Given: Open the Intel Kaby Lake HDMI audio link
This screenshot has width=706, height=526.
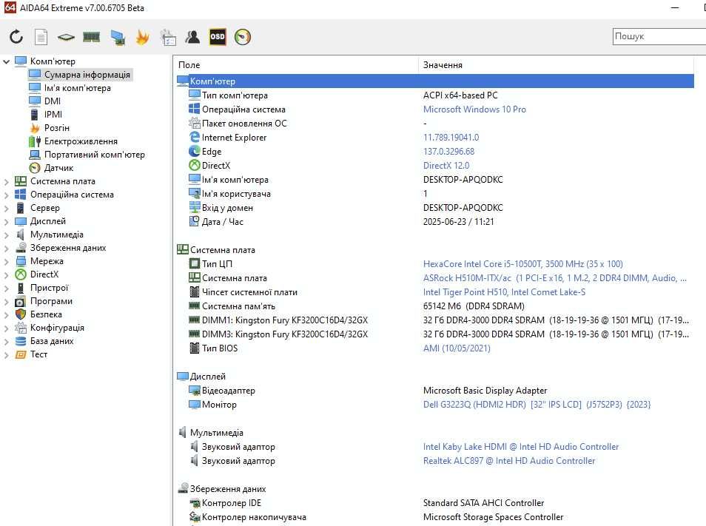Looking at the screenshot, I should coord(520,447).
